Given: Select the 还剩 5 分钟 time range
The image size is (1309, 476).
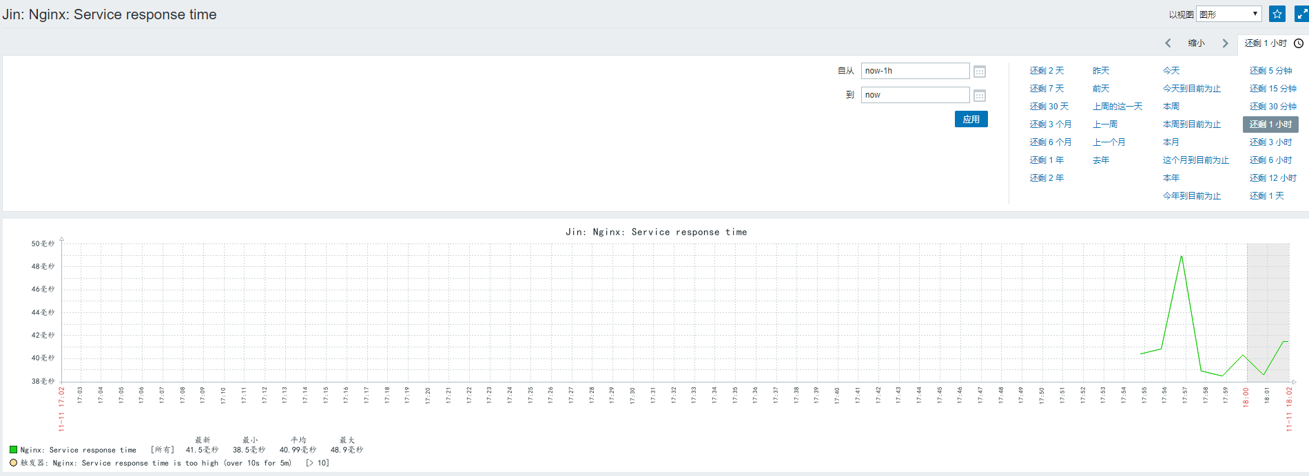Looking at the screenshot, I should pos(1270,71).
